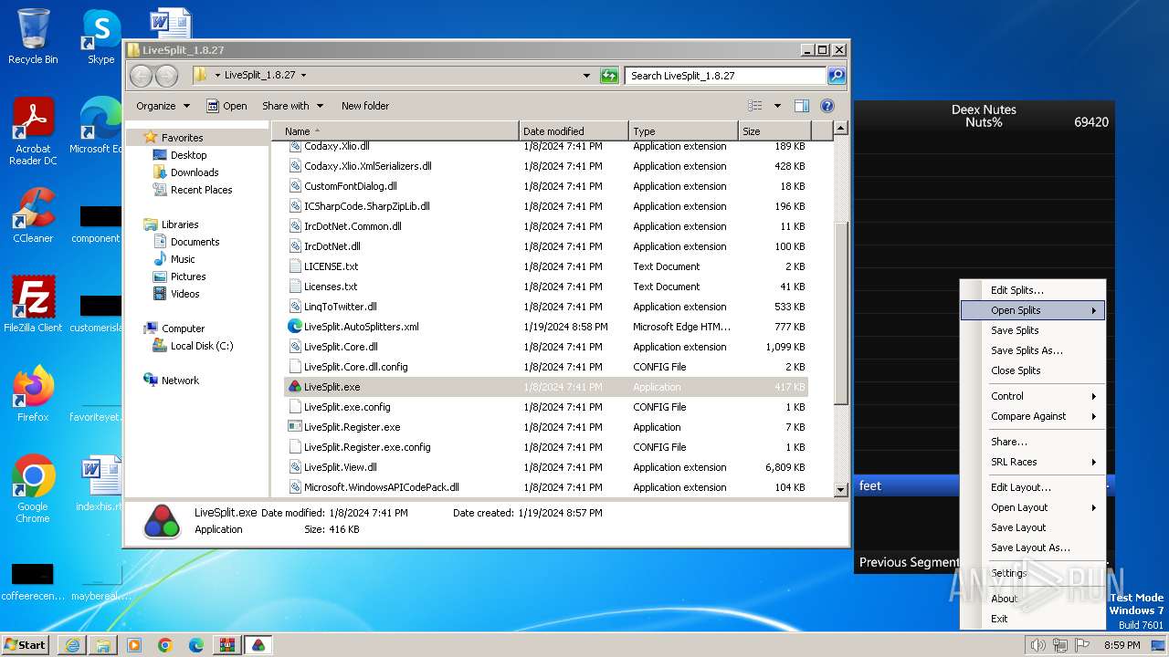Sort by Date modified column header
Viewport: 1169px width, 657px height.
click(574, 131)
